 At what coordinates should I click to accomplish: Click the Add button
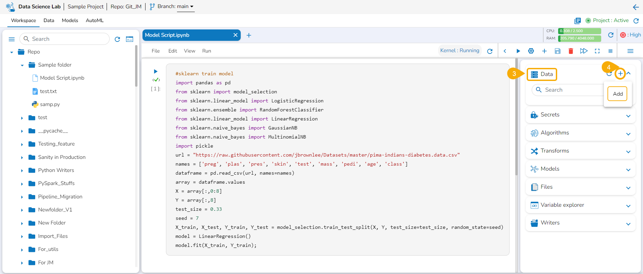tap(618, 94)
